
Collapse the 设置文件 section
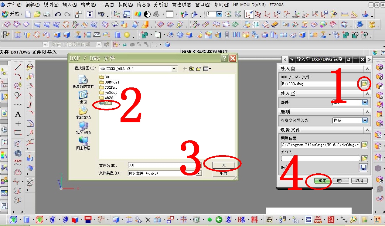point(367,130)
